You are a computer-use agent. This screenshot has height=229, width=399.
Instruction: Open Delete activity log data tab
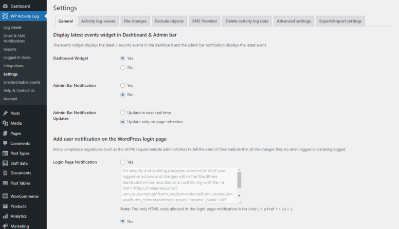coord(247,21)
